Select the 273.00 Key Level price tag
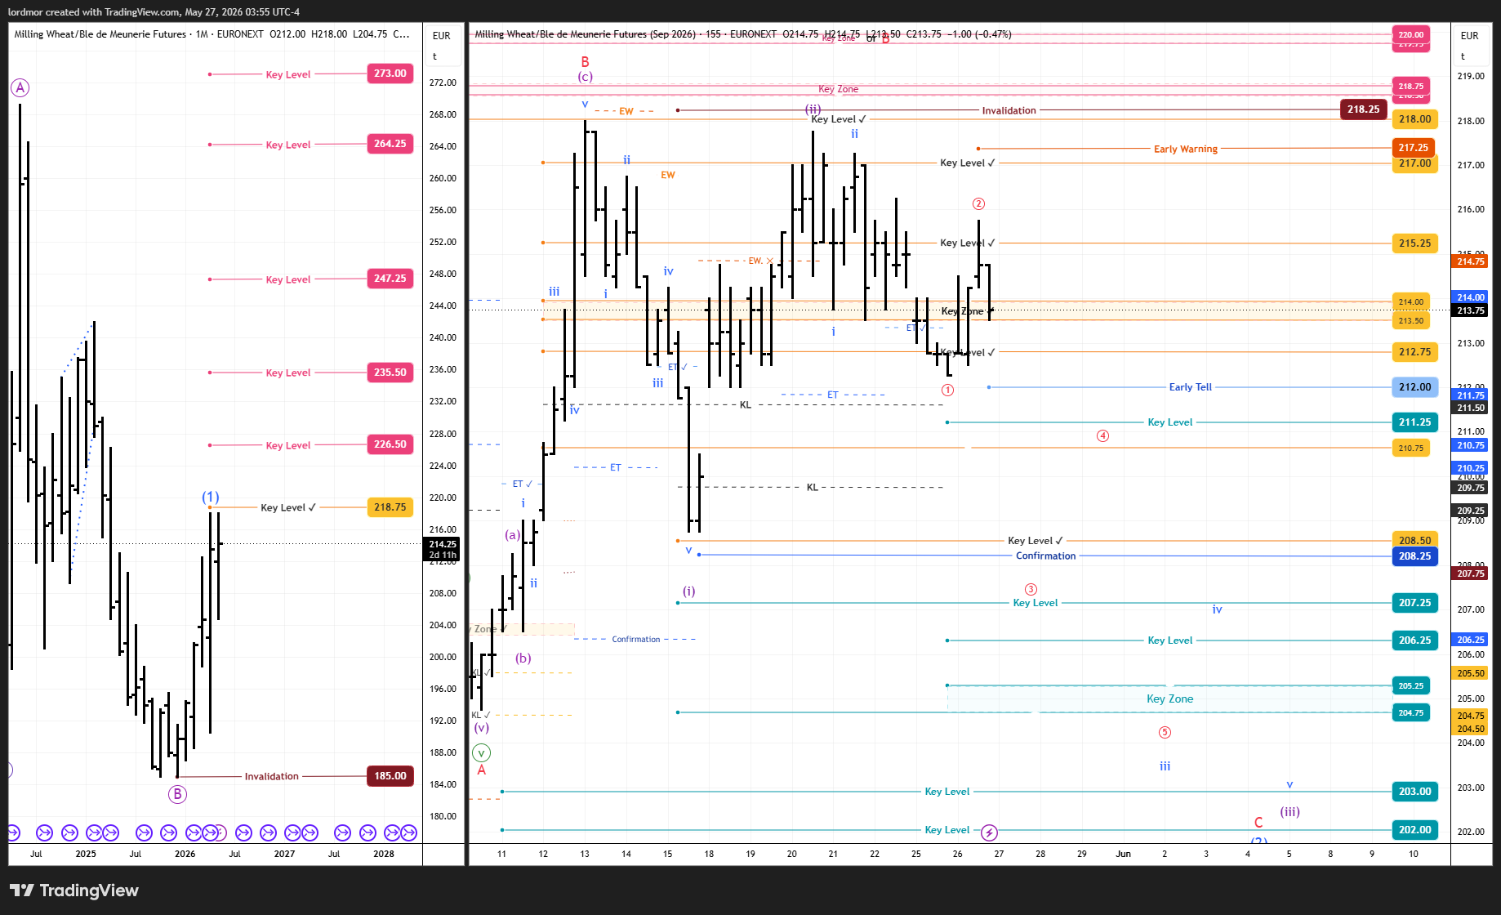The image size is (1501, 915). pyautogui.click(x=390, y=74)
